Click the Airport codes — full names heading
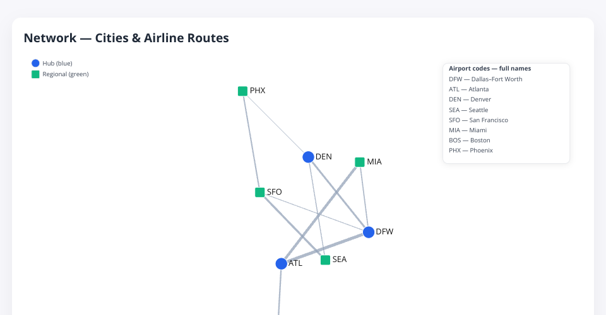The image size is (606, 315). tap(490, 68)
